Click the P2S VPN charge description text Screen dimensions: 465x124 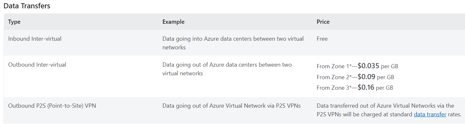point(389,110)
